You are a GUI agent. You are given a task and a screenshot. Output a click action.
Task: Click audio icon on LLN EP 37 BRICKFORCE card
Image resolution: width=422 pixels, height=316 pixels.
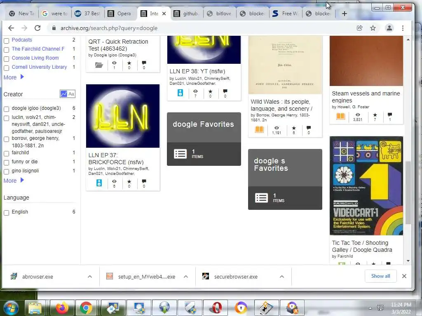(x=99, y=183)
